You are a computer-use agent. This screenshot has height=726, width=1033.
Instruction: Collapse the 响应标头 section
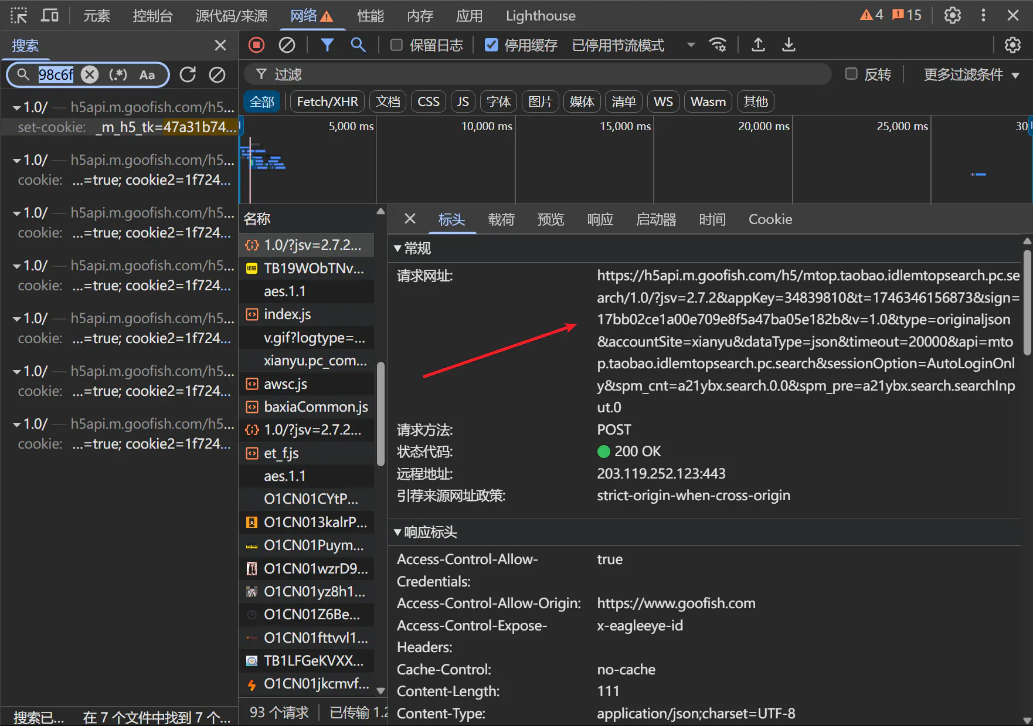tap(398, 532)
